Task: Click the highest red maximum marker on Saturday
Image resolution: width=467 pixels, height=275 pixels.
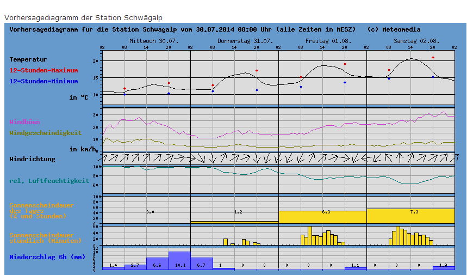Action: (433, 57)
